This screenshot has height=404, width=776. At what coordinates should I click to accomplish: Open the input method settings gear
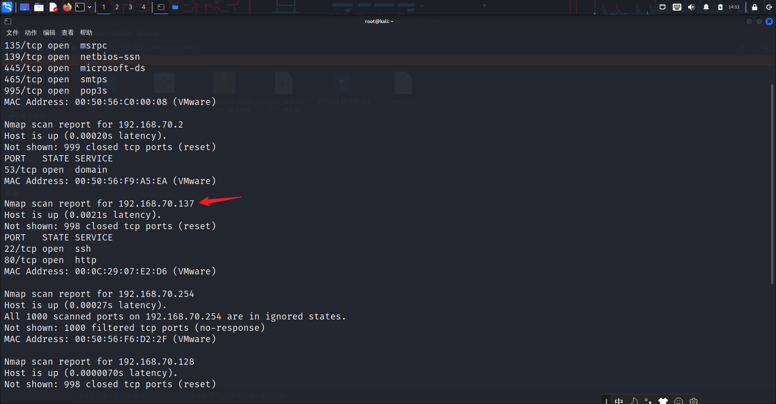(x=693, y=401)
